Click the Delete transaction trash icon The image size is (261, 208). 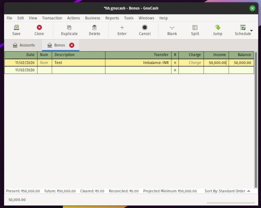(95, 28)
